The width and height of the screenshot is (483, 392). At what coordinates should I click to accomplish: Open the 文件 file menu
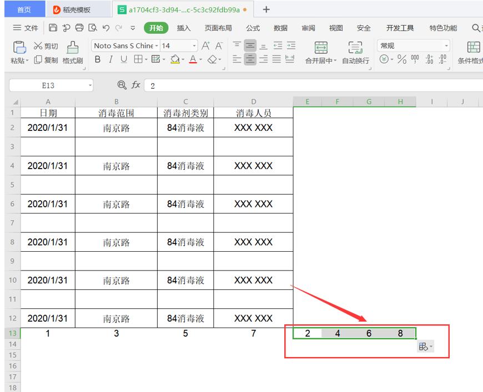[x=26, y=28]
